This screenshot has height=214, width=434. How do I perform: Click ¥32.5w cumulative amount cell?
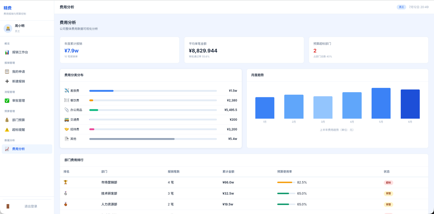pos(228,193)
